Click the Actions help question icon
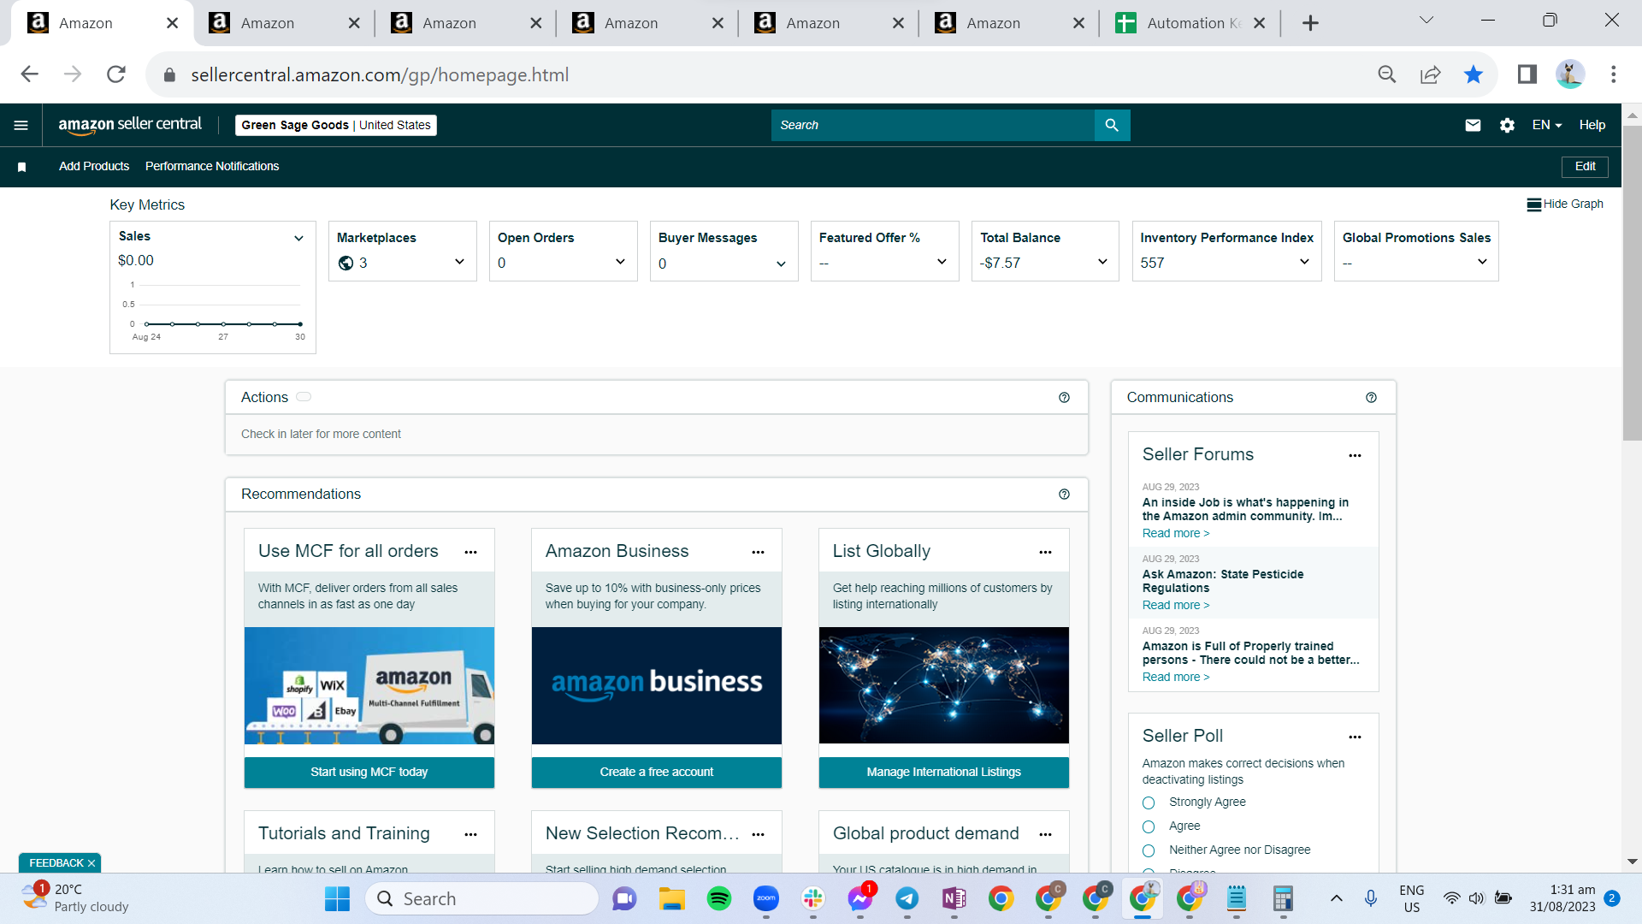Image resolution: width=1642 pixels, height=924 pixels. (x=1064, y=398)
